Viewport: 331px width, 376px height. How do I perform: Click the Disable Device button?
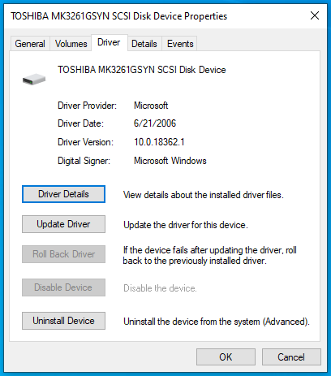point(63,287)
